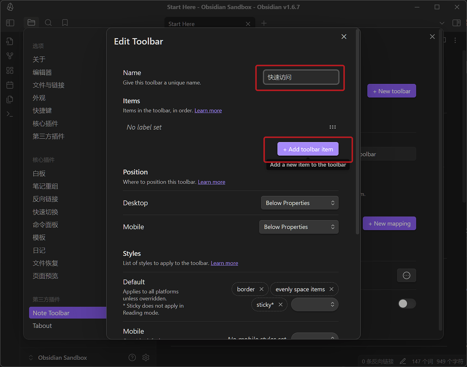467x367 pixels.
Task: Open canvas icon in left ribbon
Action: tap(10, 70)
